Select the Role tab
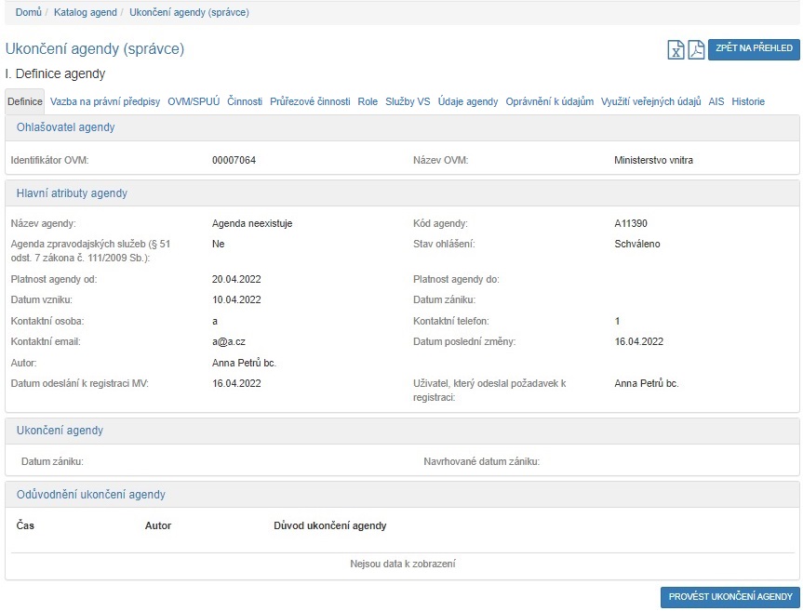The image size is (803, 611). click(368, 101)
